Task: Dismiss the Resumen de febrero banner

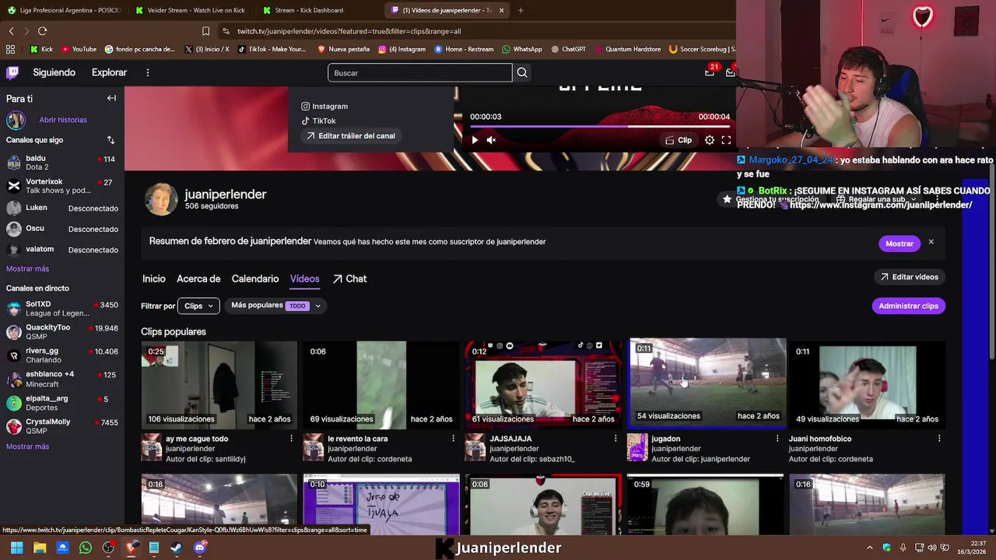Action: (x=931, y=243)
